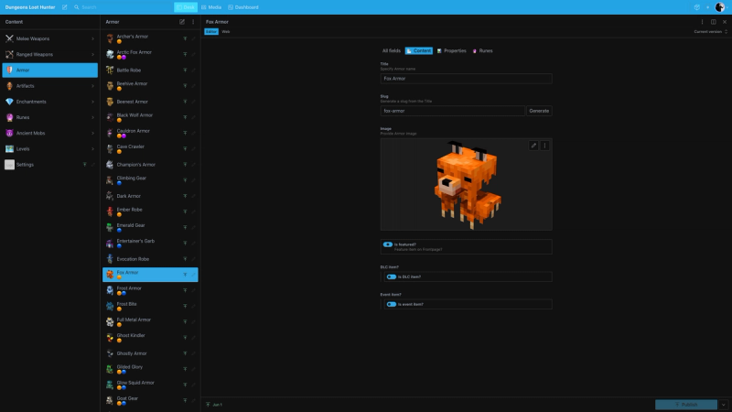Expand Ancient Mobs with its chevron
Image resolution: width=732 pixels, height=412 pixels.
(x=92, y=133)
